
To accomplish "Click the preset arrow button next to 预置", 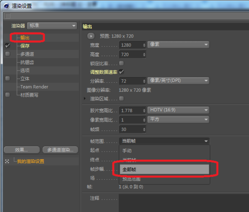I will pos(91,36).
